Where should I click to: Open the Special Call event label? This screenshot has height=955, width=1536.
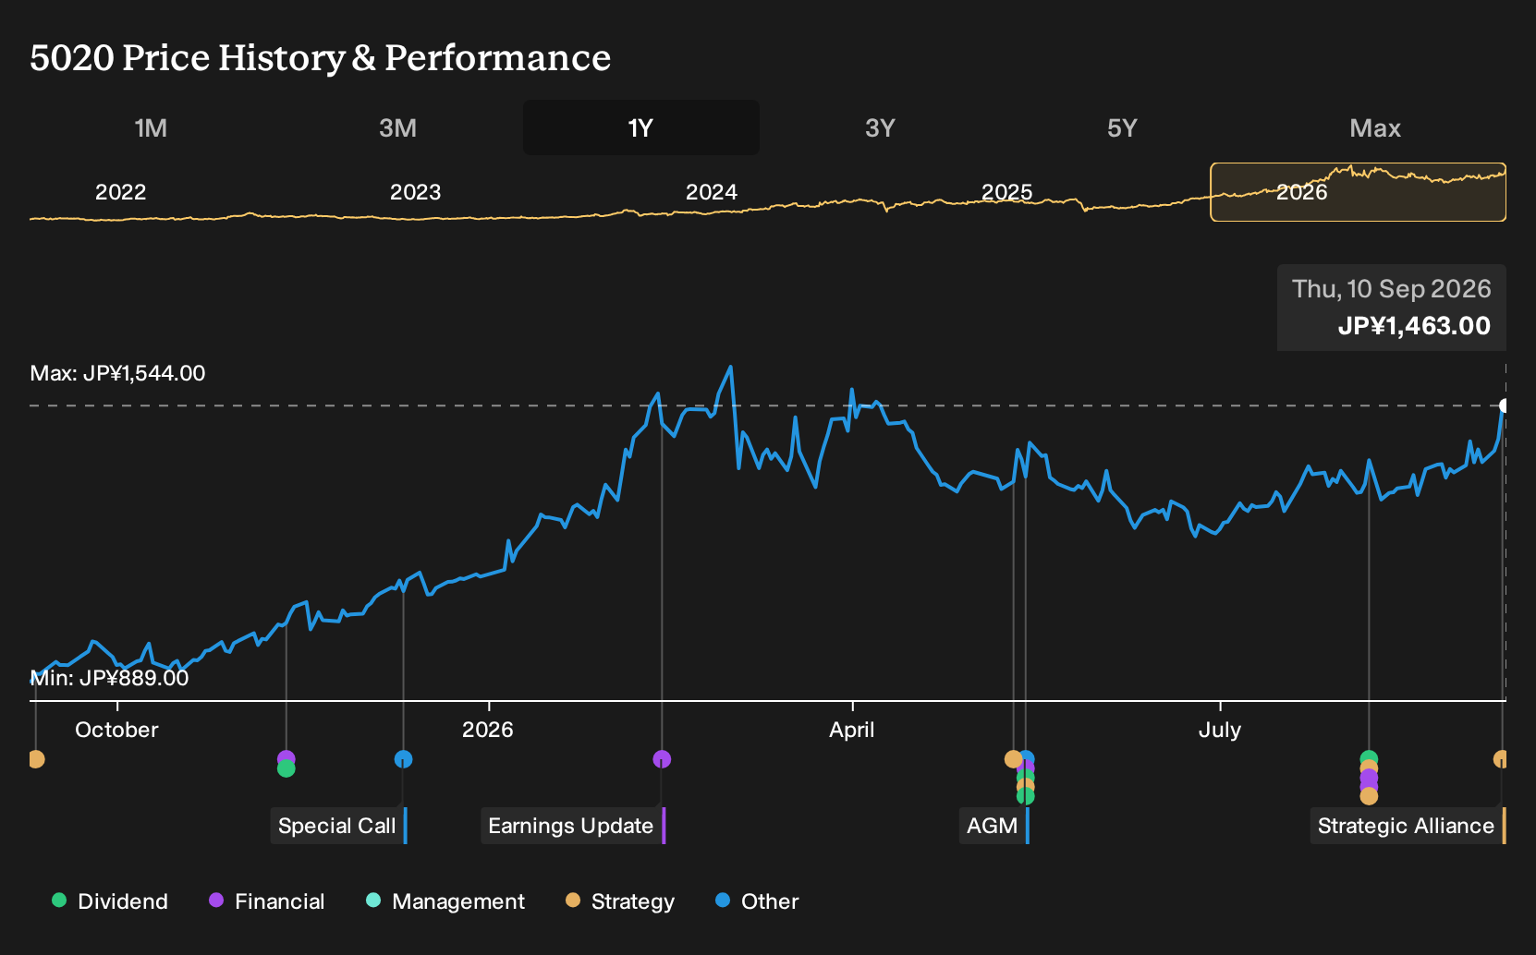338,826
